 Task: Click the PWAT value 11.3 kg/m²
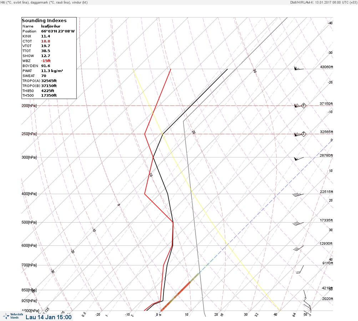pyautogui.click(x=52, y=71)
